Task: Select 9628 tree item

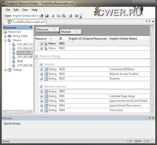Action: coord(20,61)
